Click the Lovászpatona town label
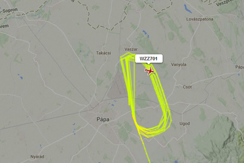244x163 pixels. coord(200,19)
